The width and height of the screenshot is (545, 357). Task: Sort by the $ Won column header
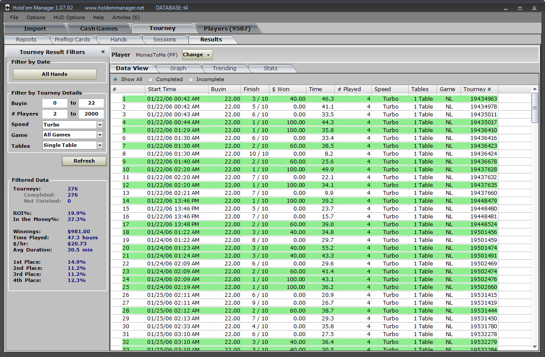(287, 89)
